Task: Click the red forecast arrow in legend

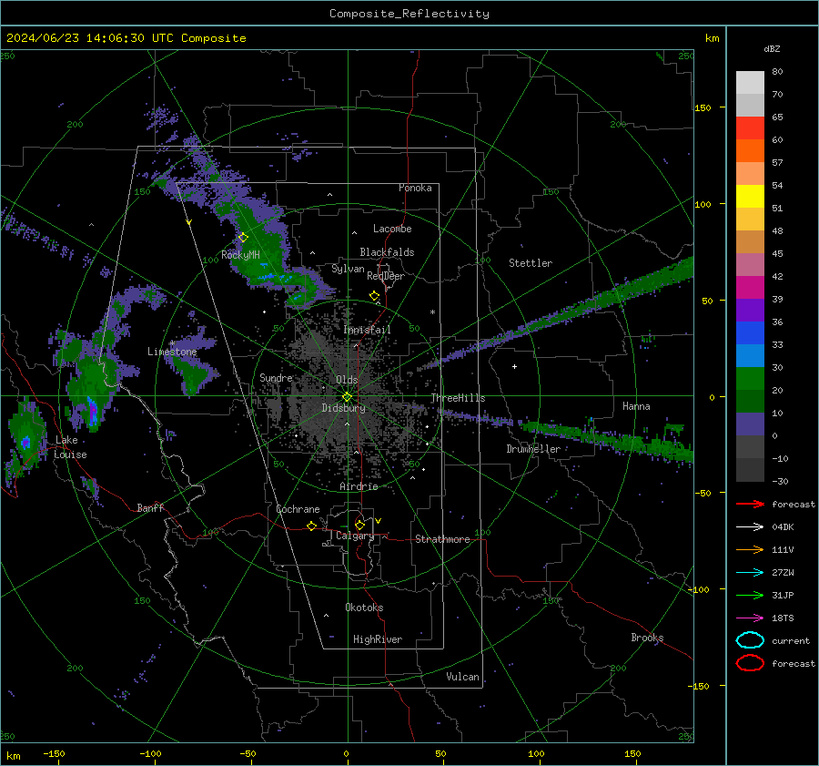Action: coord(750,504)
